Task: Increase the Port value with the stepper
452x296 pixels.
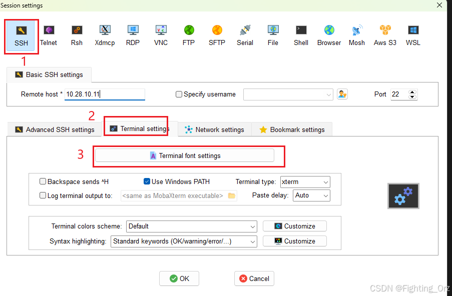Action: click(x=412, y=91)
